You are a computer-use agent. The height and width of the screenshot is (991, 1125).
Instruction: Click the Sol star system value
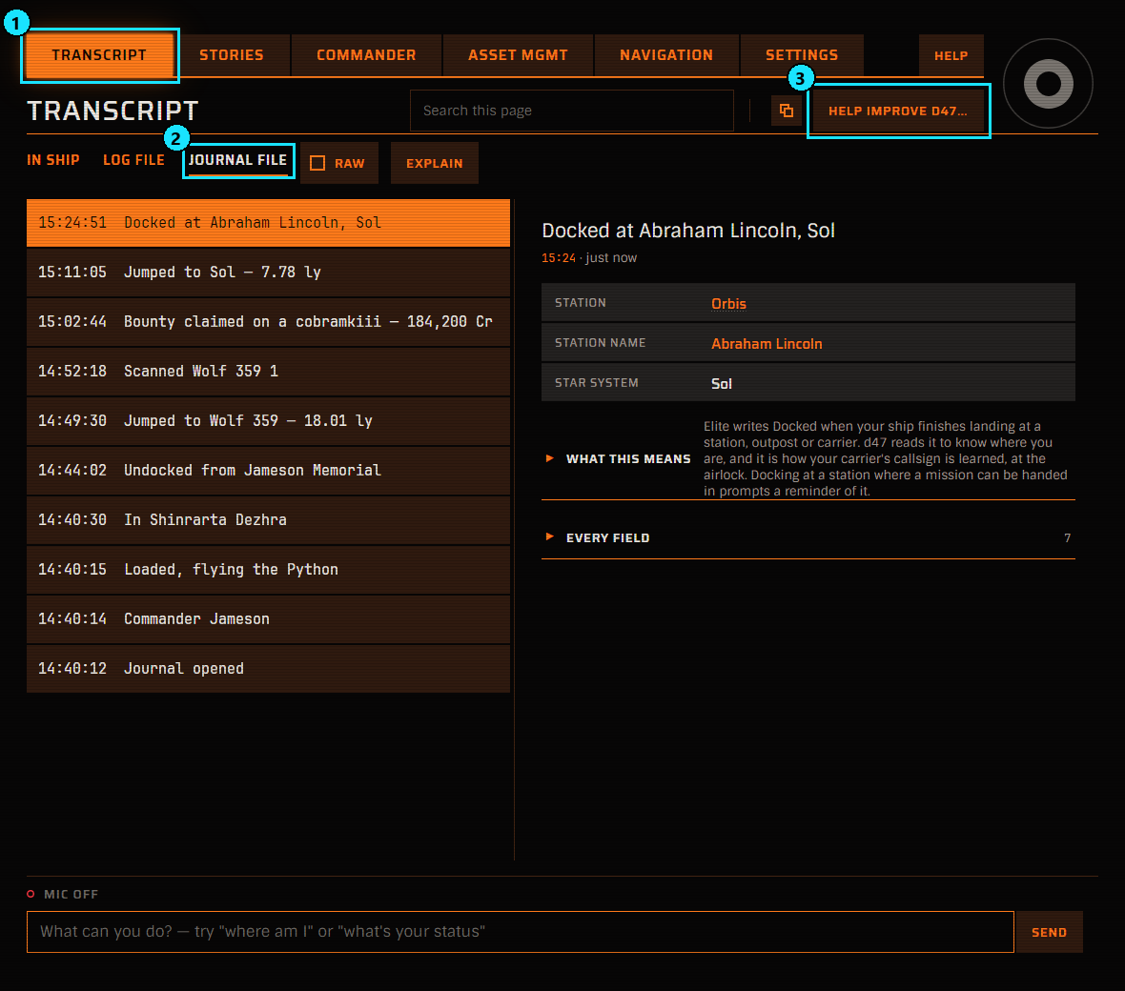[721, 384]
